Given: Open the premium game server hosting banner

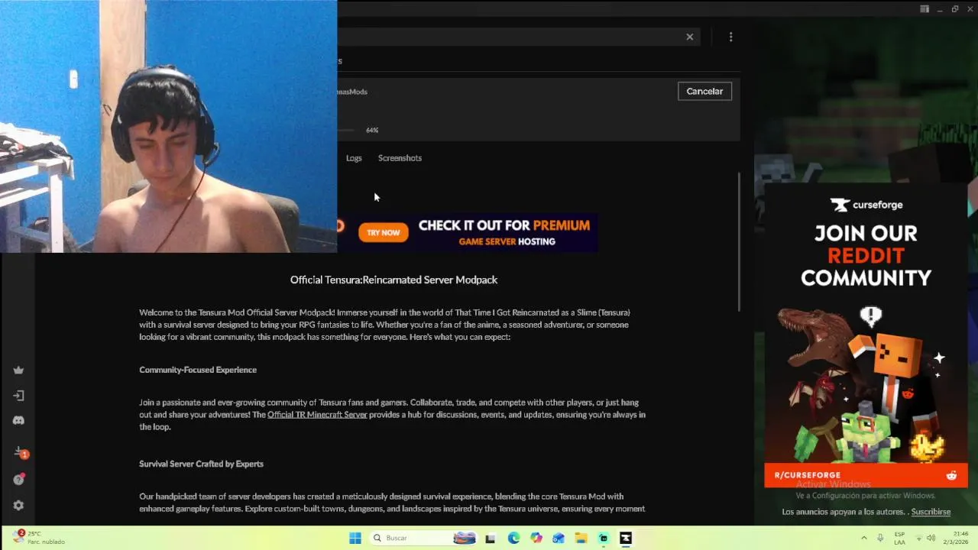Looking at the screenshot, I should click(468, 232).
